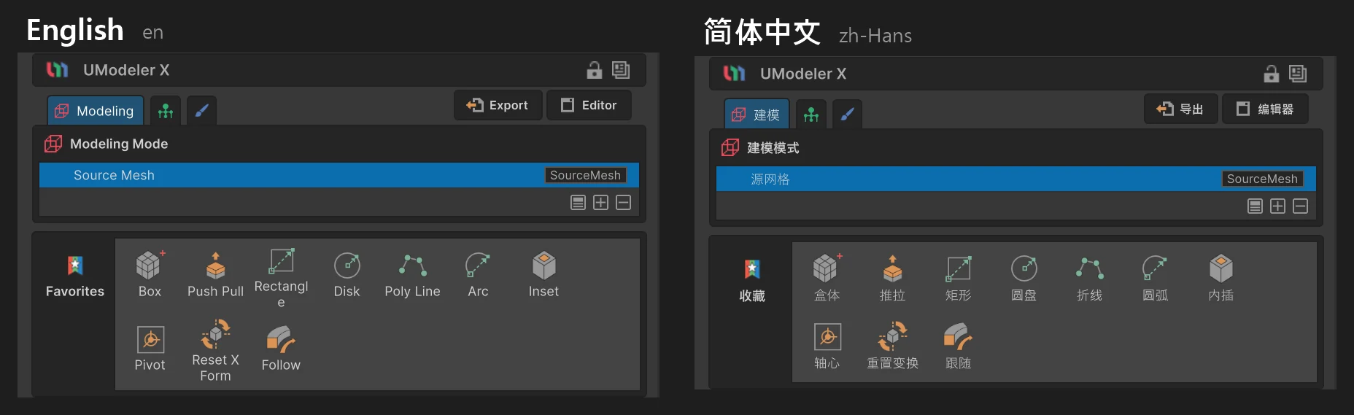
Task: Select the 重置变换 tool in the Chinese panel
Action: pyautogui.click(x=892, y=346)
